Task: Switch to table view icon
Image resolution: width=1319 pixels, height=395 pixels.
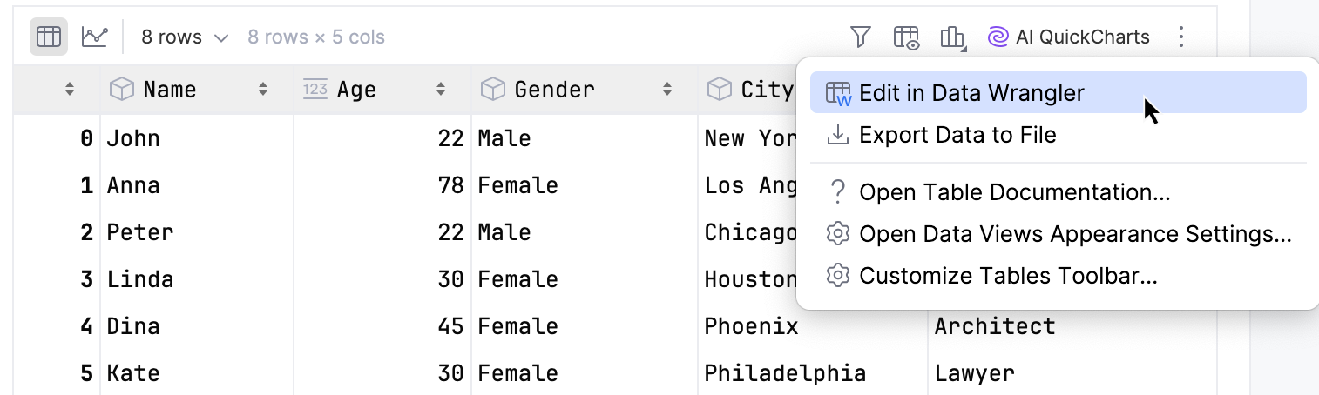Action: pyautogui.click(x=49, y=37)
